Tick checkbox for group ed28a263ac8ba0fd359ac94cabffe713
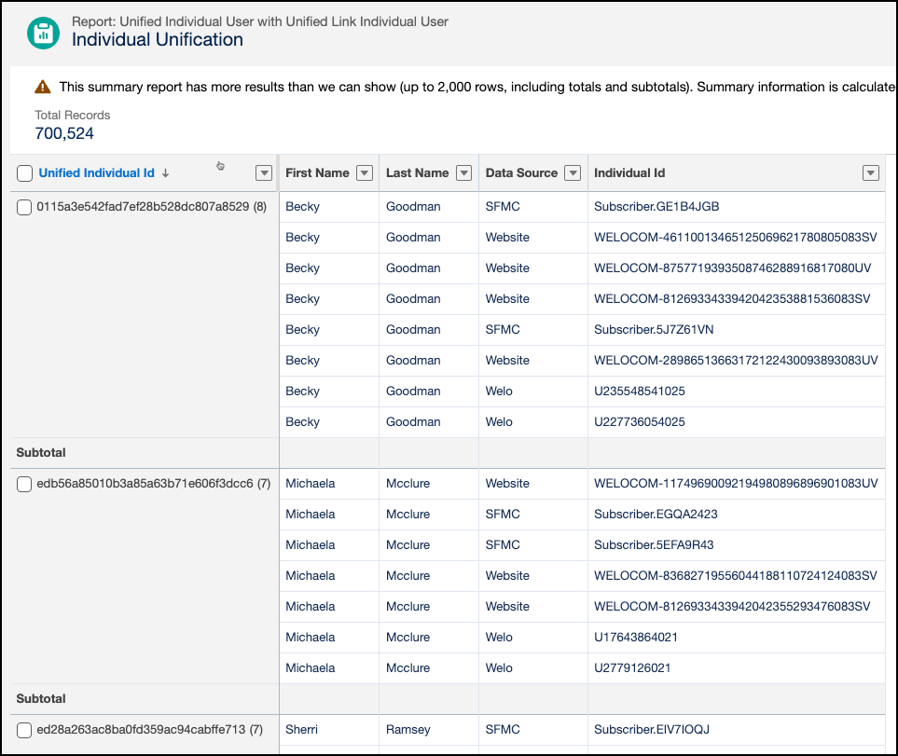Viewport: 898px width, 756px height. [25, 730]
